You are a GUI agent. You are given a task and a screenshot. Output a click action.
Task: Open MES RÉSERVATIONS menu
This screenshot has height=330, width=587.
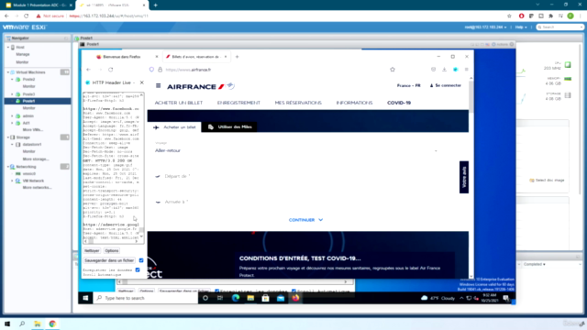tap(298, 103)
